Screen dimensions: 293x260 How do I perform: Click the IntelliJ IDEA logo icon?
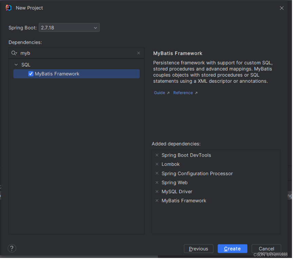[8, 8]
